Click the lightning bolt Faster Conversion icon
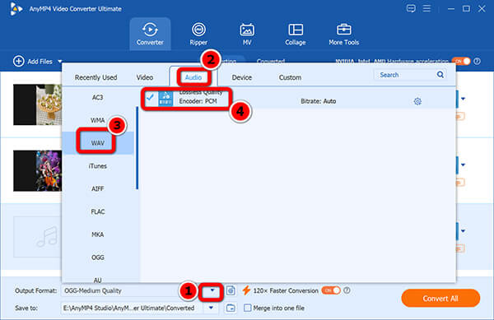Viewport: 494px width, 320px height. 246,290
